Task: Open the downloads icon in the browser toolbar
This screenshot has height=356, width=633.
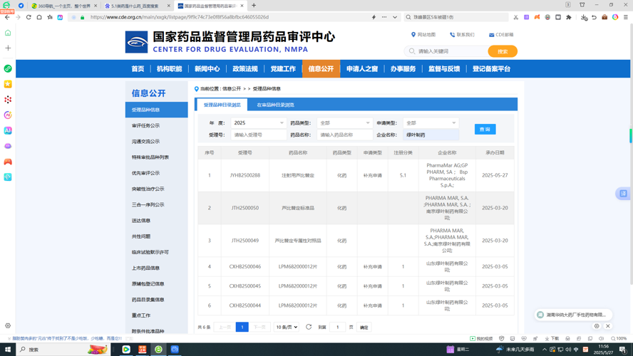Action: click(584, 17)
